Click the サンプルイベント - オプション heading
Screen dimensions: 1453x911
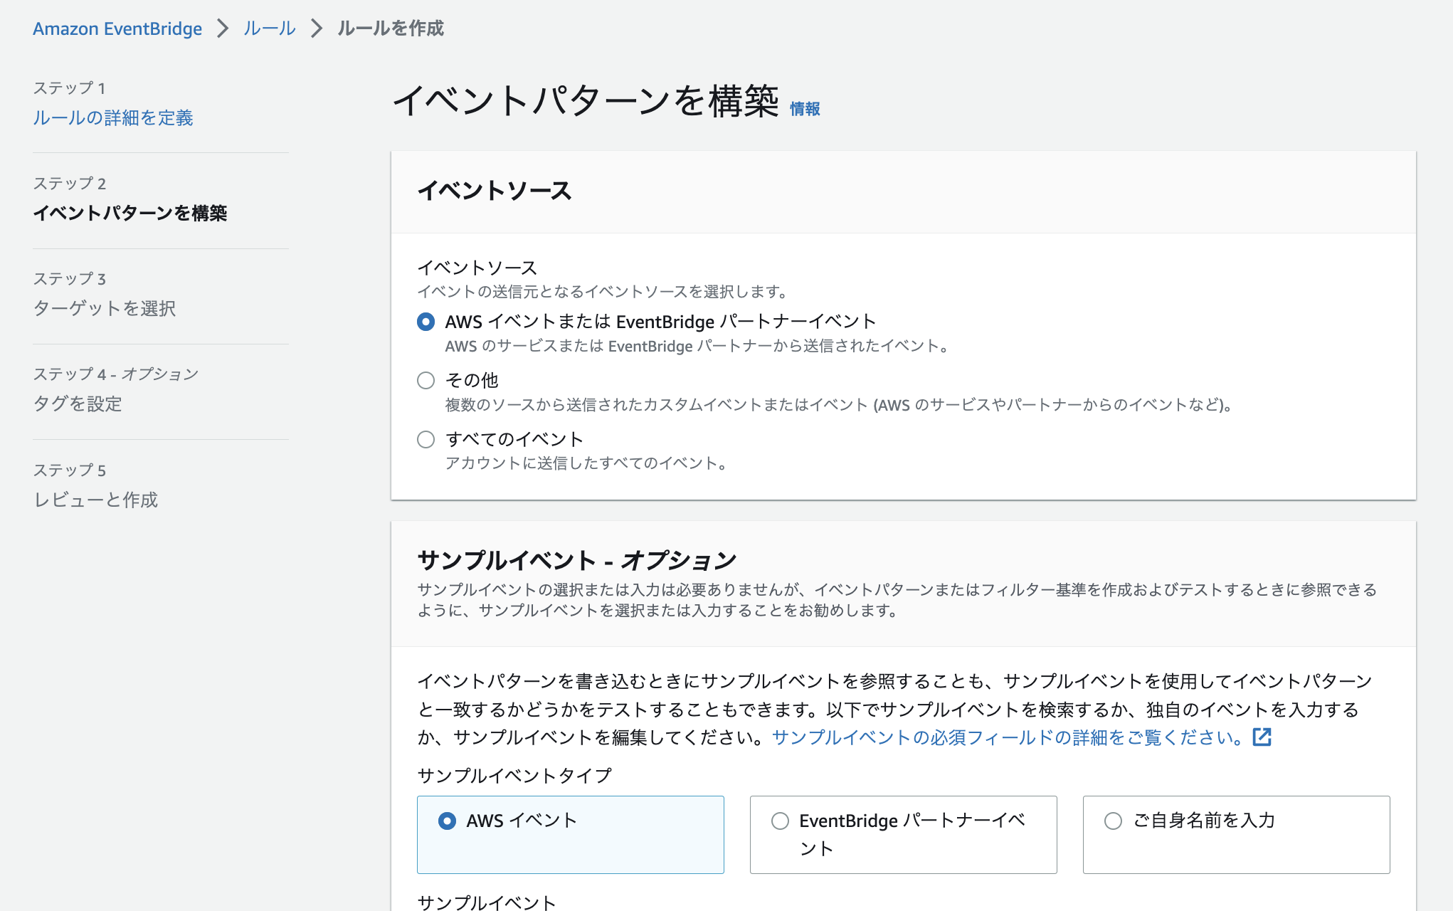(x=577, y=560)
